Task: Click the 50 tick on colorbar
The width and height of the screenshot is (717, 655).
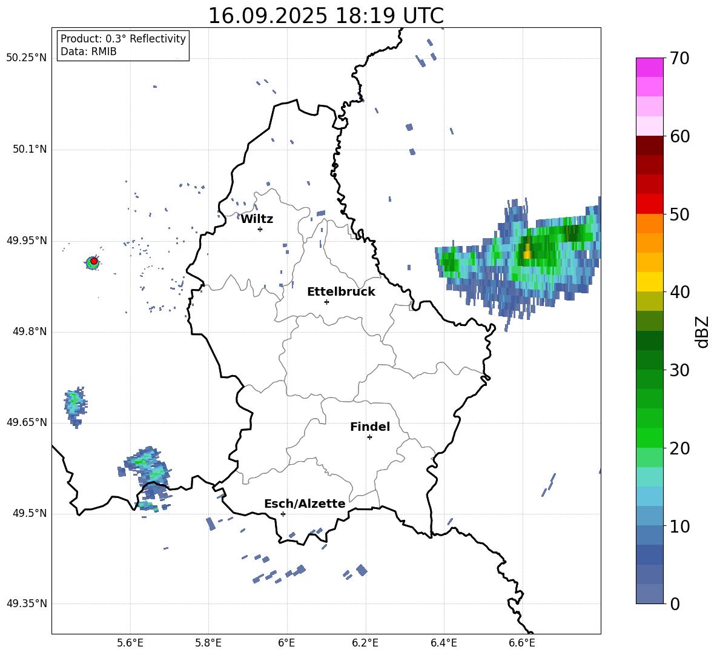Action: 679,214
